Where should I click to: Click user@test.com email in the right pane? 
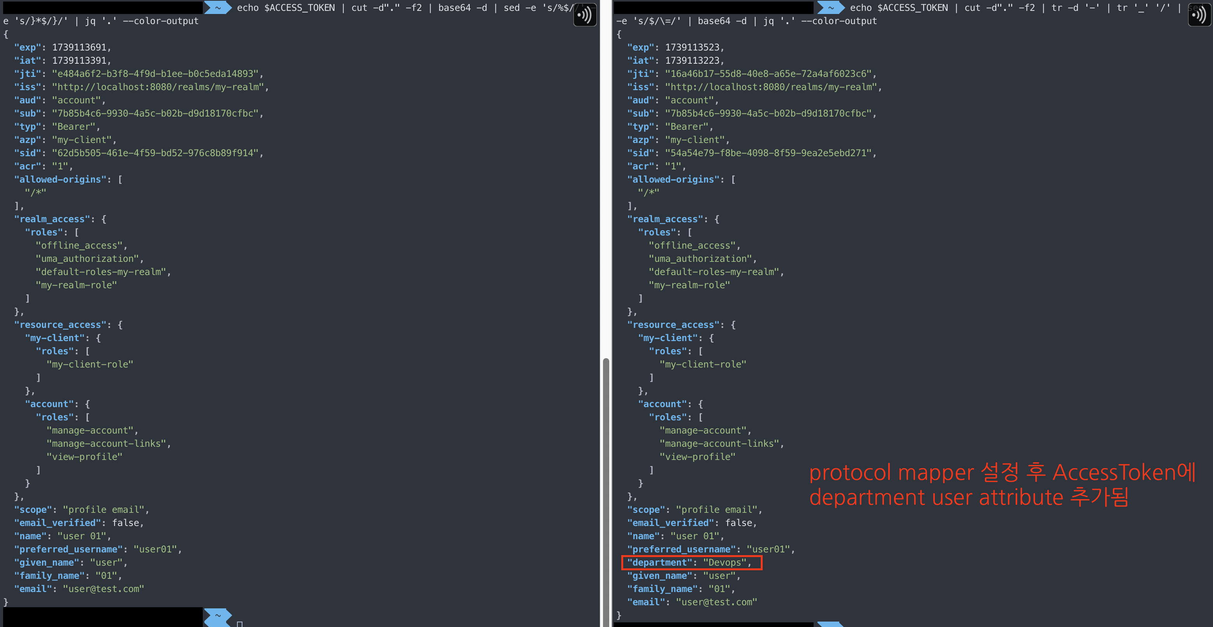pos(716,602)
